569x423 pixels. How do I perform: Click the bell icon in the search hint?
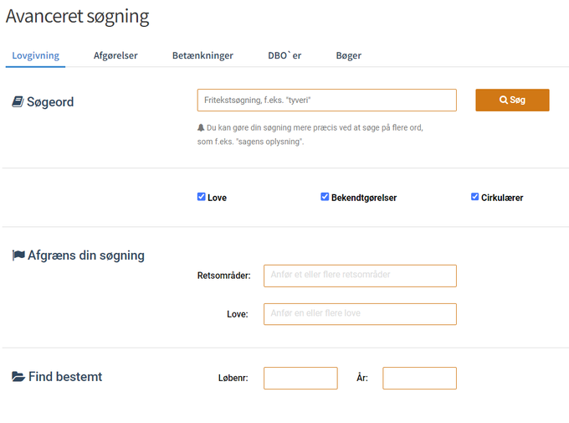201,127
